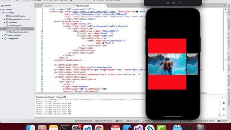The height and width of the screenshot is (130, 231).
Task: Open Finder from the Dock
Action: [x=31, y=127]
